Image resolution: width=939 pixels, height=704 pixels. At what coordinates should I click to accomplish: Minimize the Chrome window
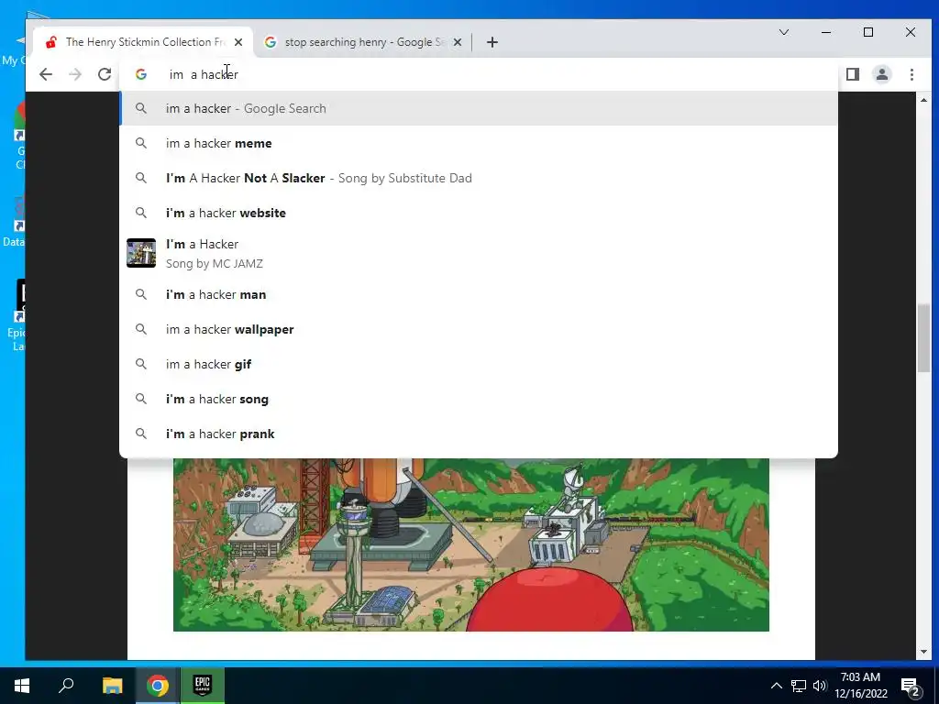[x=826, y=32]
